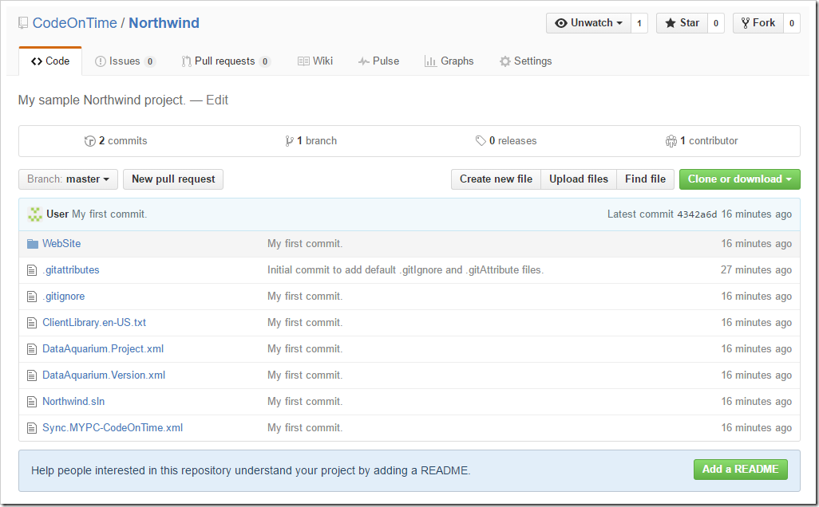Open the Northwind repository title link
Image resolution: width=819 pixels, height=507 pixels.
[164, 23]
